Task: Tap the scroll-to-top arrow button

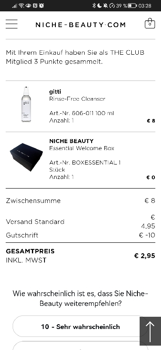Action: (151, 331)
